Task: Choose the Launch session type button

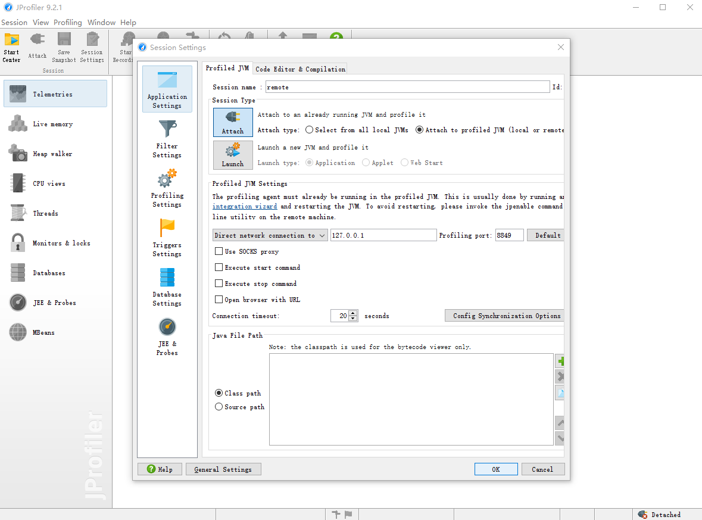Action: click(233, 155)
